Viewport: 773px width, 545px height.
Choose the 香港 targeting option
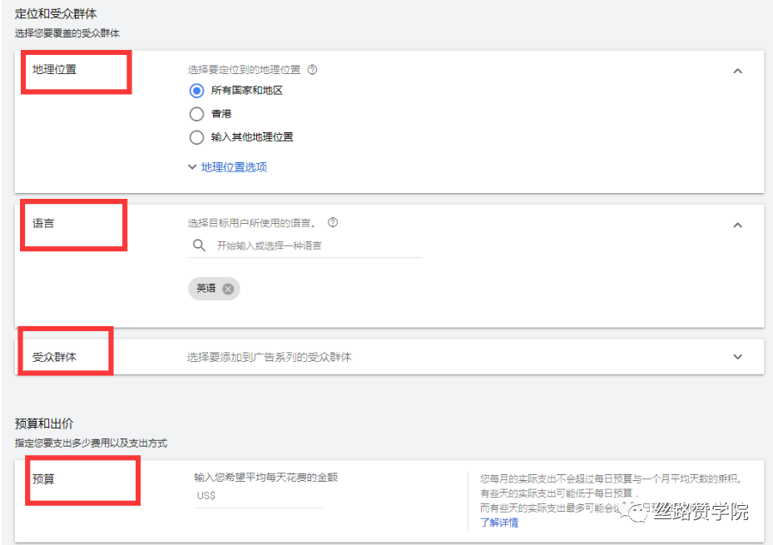point(195,114)
